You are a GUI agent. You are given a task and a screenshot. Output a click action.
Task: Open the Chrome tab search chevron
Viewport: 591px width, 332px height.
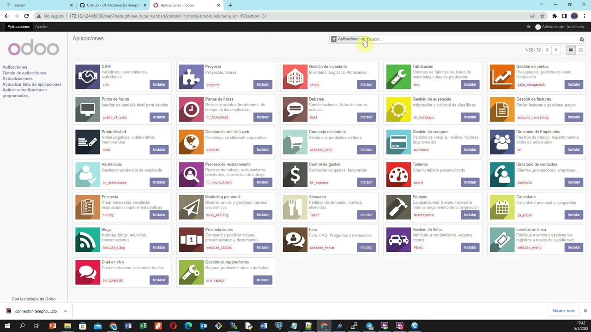[541, 5]
